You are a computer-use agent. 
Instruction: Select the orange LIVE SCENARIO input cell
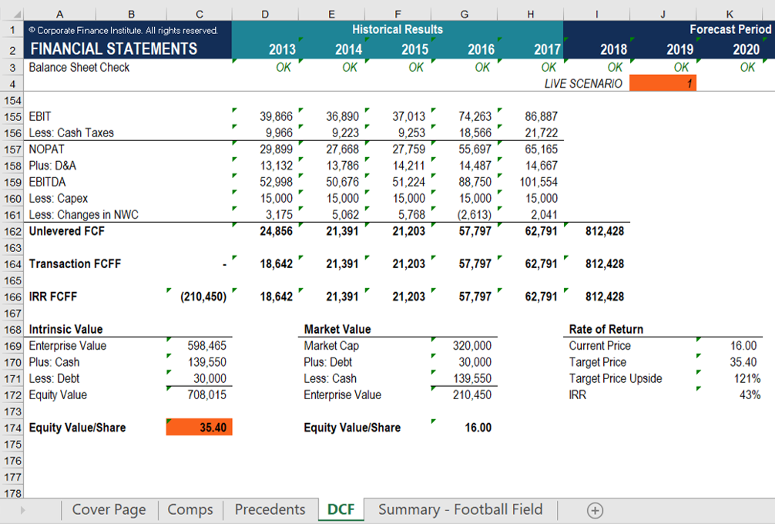click(663, 82)
